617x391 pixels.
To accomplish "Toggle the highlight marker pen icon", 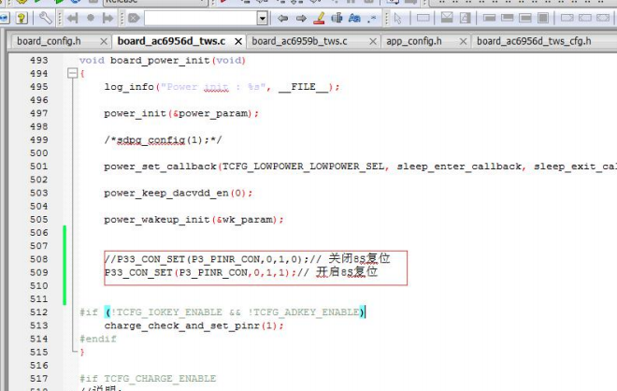I will click(x=319, y=18).
